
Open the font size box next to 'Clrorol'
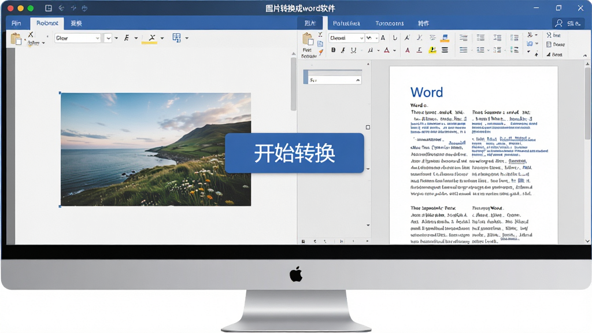(x=372, y=38)
